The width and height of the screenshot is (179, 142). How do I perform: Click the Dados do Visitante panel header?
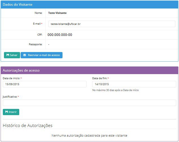[89, 5]
